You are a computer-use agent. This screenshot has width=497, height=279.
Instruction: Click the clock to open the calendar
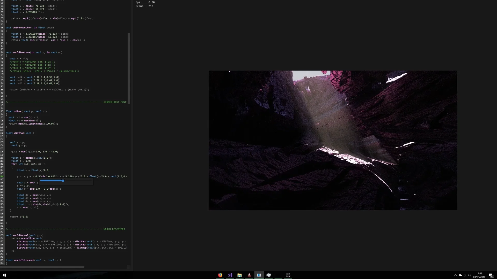[x=479, y=275]
